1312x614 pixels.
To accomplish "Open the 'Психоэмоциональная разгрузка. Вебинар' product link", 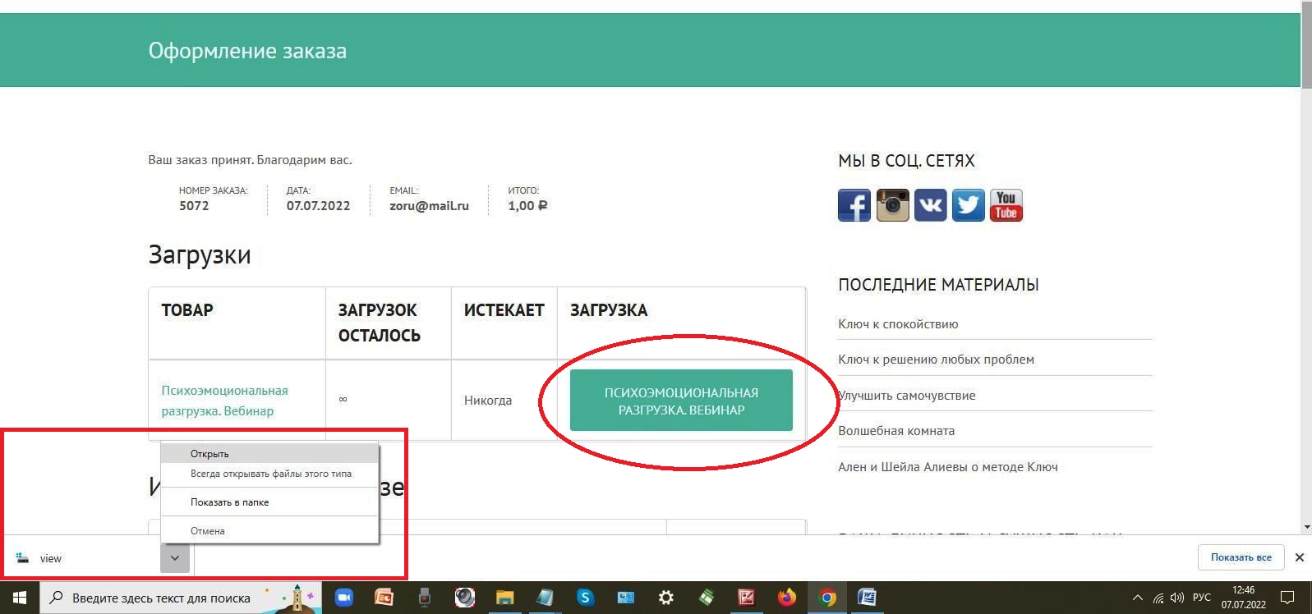I will pos(224,401).
